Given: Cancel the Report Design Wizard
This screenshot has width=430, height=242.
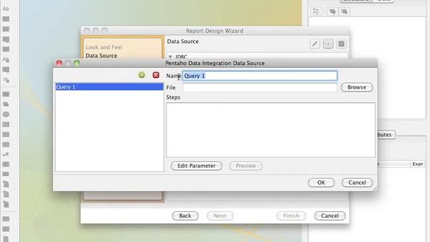Looking at the screenshot, I should 330,216.
